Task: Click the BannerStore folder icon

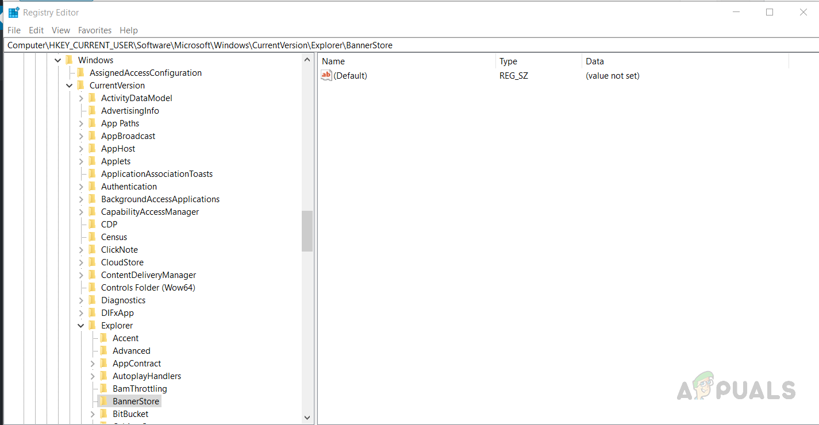Action: [104, 401]
